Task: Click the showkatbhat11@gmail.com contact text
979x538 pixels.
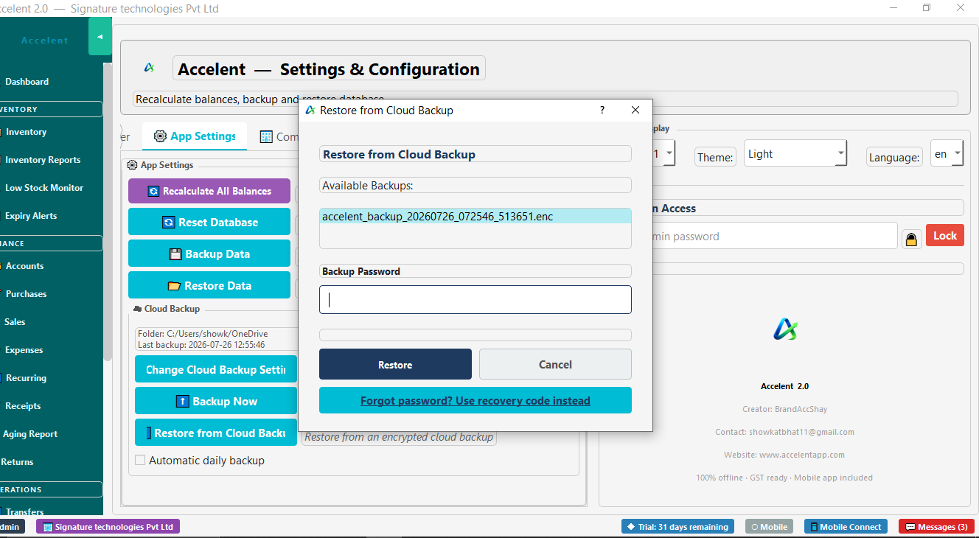Action: (784, 432)
